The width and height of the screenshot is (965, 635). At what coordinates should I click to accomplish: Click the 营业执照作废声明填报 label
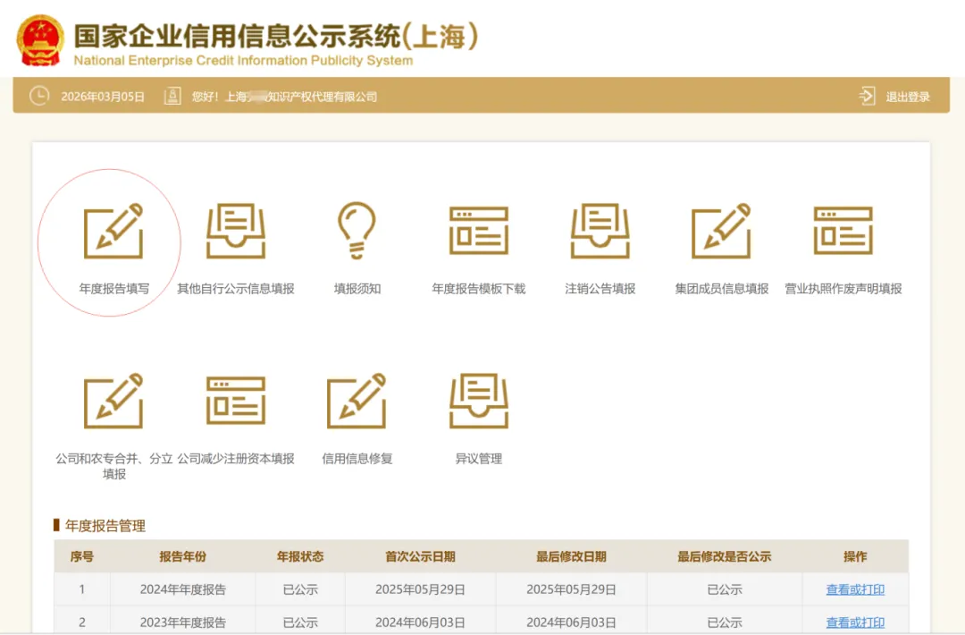point(843,288)
